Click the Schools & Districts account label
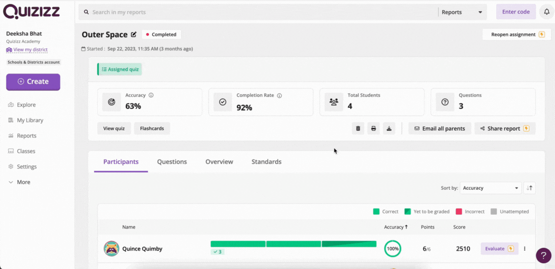The image size is (555, 269). coord(34,62)
